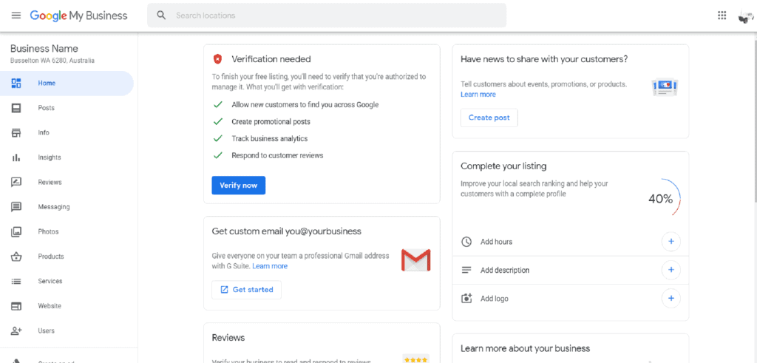
Task: Click the Reviews card heading
Action: 228,337
